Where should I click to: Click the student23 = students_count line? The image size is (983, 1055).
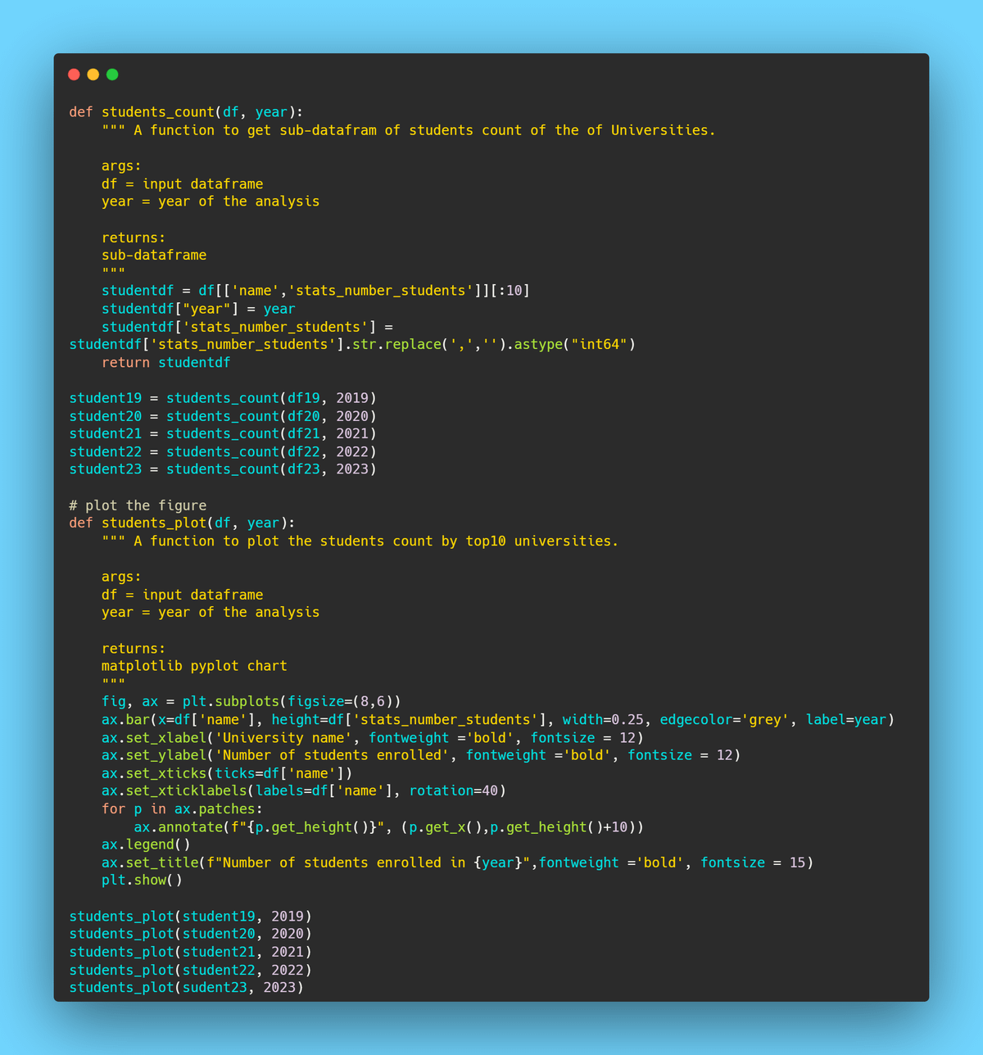tap(222, 469)
